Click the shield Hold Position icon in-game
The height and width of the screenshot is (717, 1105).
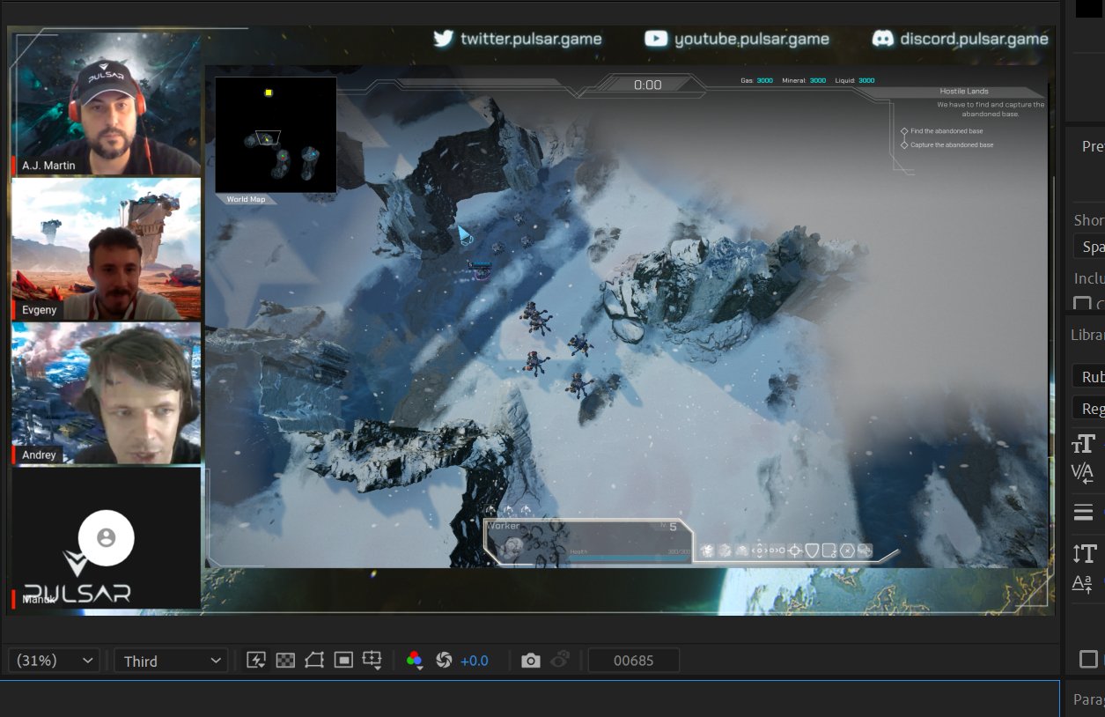pyautogui.click(x=812, y=551)
